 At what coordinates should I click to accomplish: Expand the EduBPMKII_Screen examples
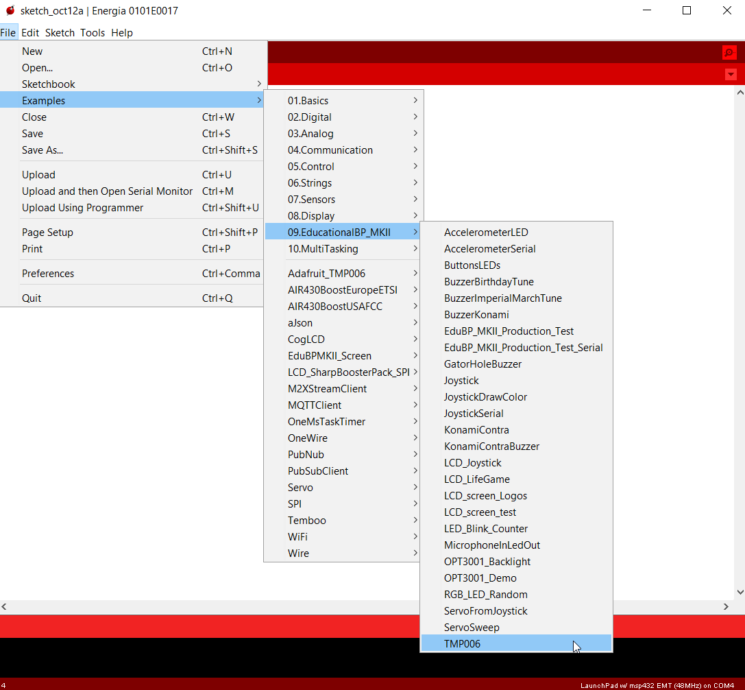(343, 356)
